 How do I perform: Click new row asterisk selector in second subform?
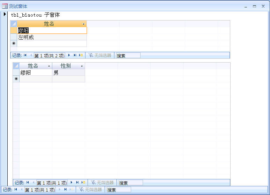(16, 79)
